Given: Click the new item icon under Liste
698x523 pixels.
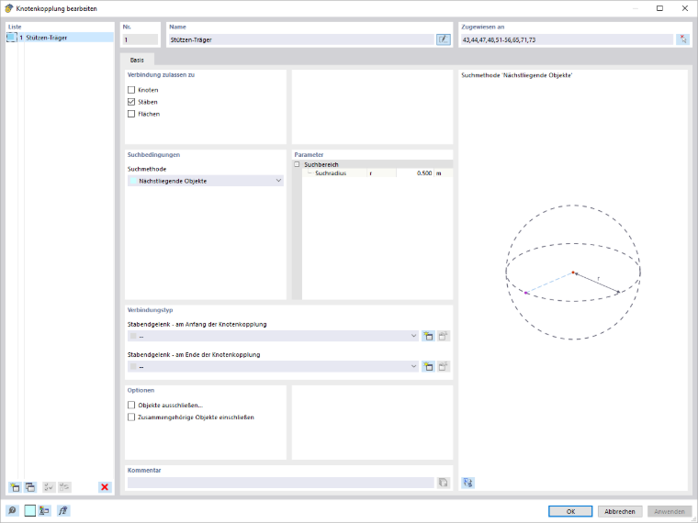Looking at the screenshot, I should [x=15, y=487].
